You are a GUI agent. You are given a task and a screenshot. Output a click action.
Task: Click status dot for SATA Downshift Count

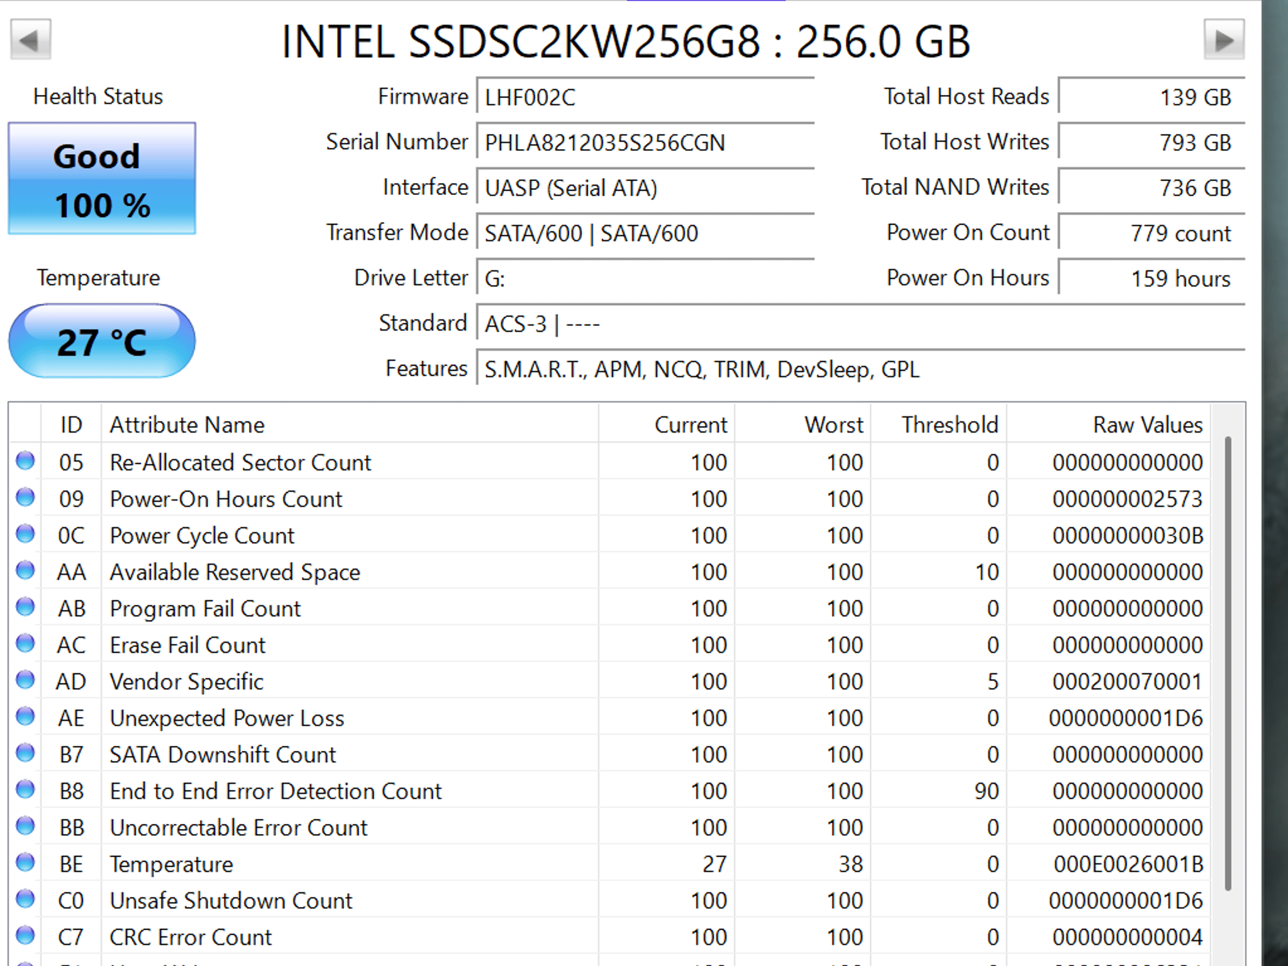pyautogui.click(x=25, y=753)
